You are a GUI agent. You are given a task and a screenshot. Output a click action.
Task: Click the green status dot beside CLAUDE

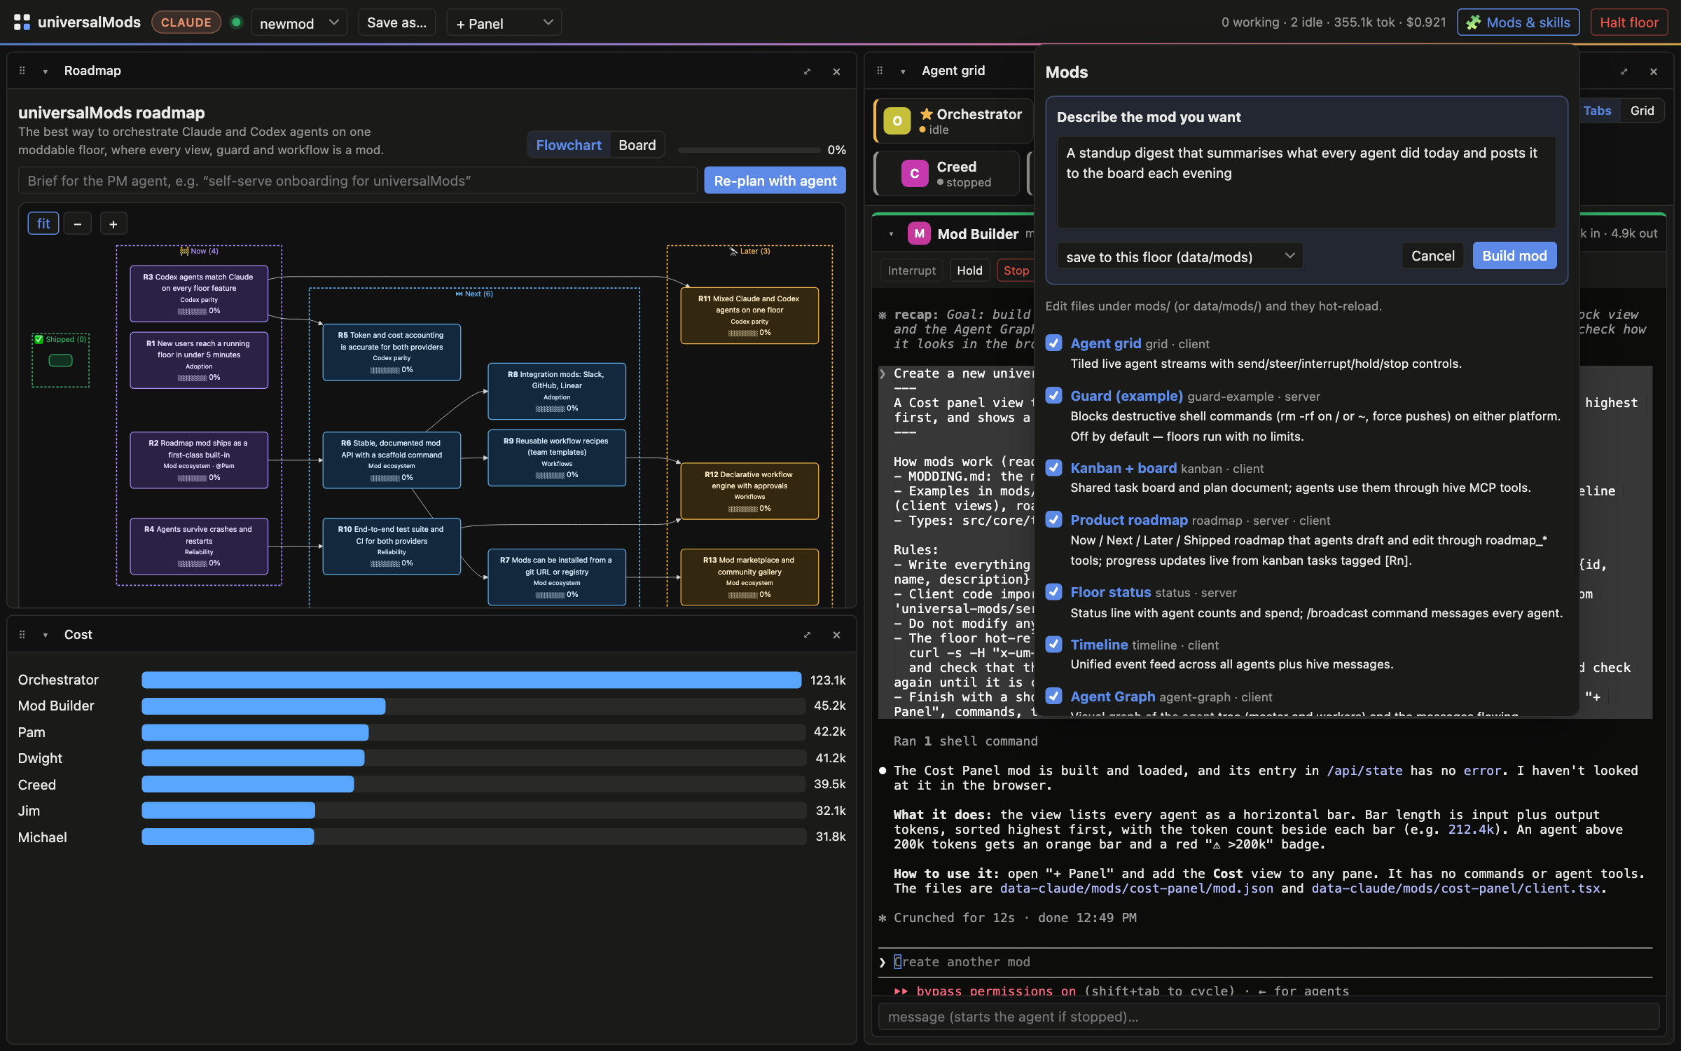(x=237, y=22)
